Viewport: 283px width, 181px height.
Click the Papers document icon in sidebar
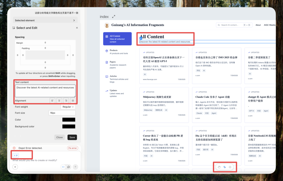pyautogui.click(x=107, y=62)
